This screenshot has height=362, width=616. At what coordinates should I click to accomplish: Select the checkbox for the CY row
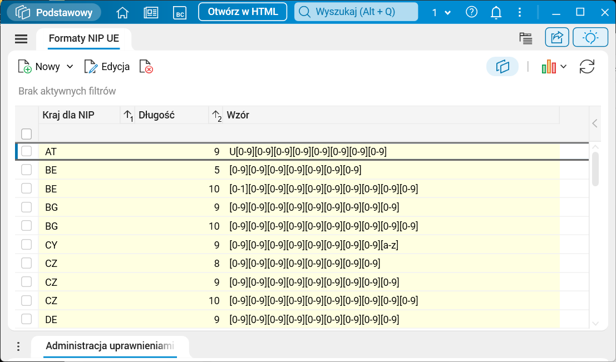[x=26, y=245]
